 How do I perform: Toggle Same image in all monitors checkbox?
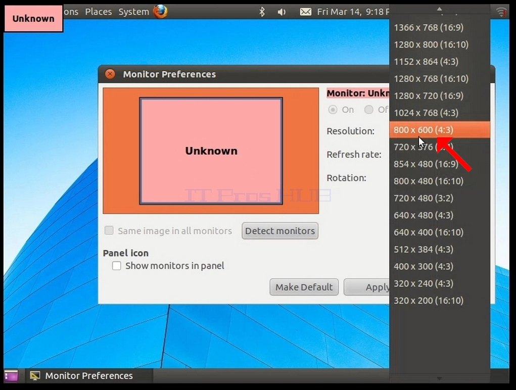pos(109,230)
